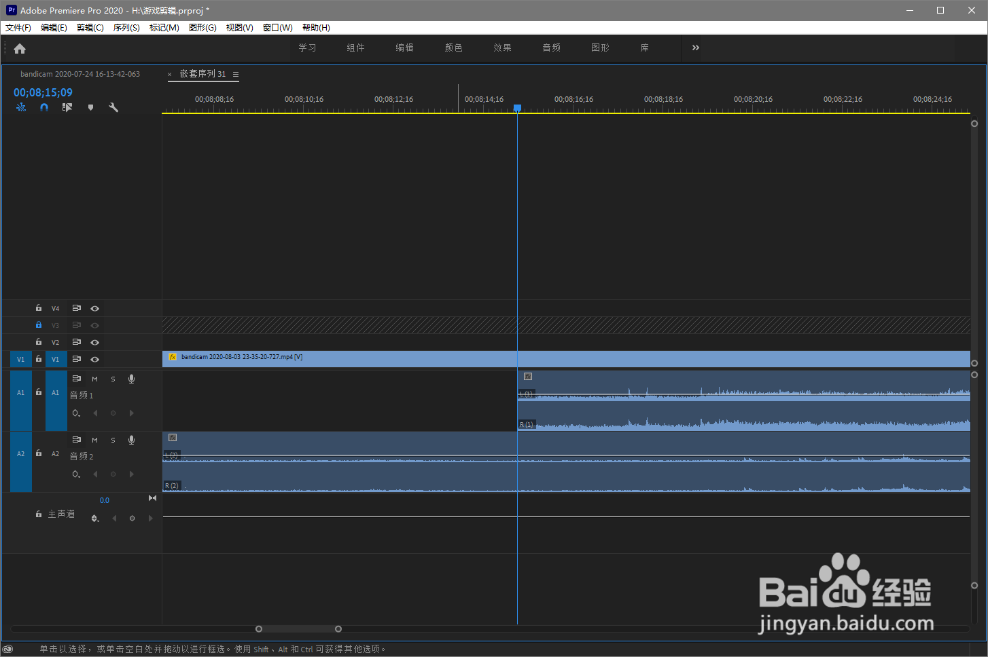
Task: Close the 嵌套序列 31 tab
Action: click(170, 75)
